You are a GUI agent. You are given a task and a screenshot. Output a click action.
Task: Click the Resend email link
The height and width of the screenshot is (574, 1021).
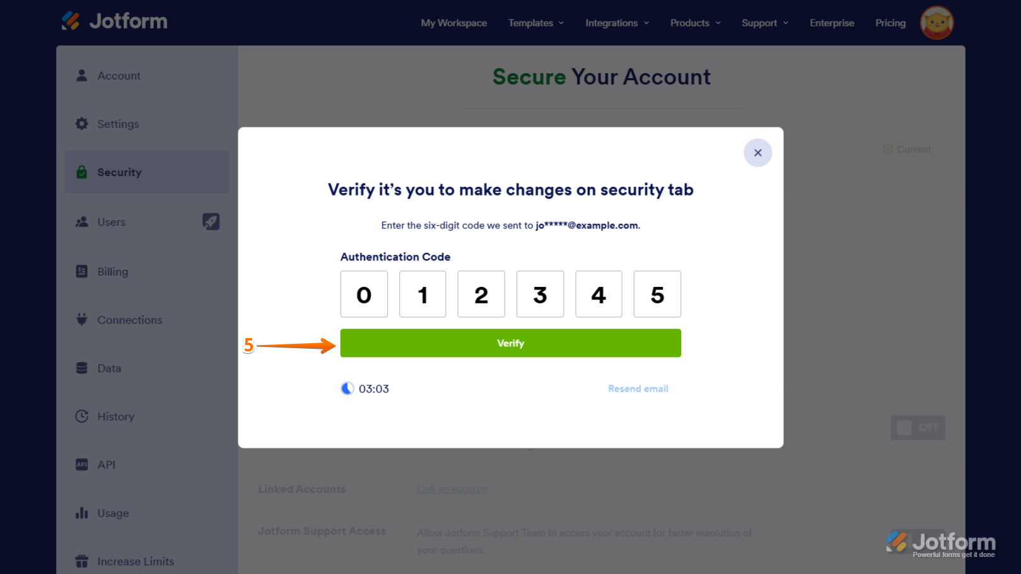pyautogui.click(x=638, y=389)
